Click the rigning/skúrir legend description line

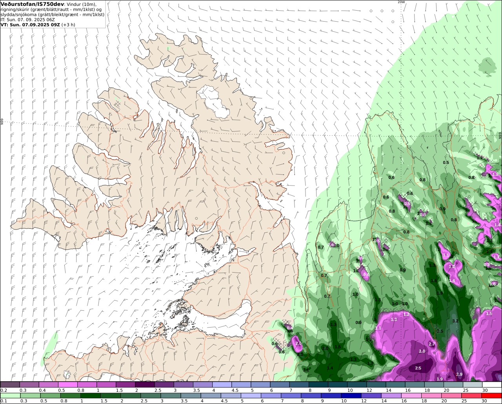(51, 9)
